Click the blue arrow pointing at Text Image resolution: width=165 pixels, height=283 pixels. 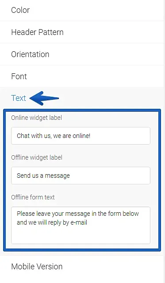click(44, 98)
